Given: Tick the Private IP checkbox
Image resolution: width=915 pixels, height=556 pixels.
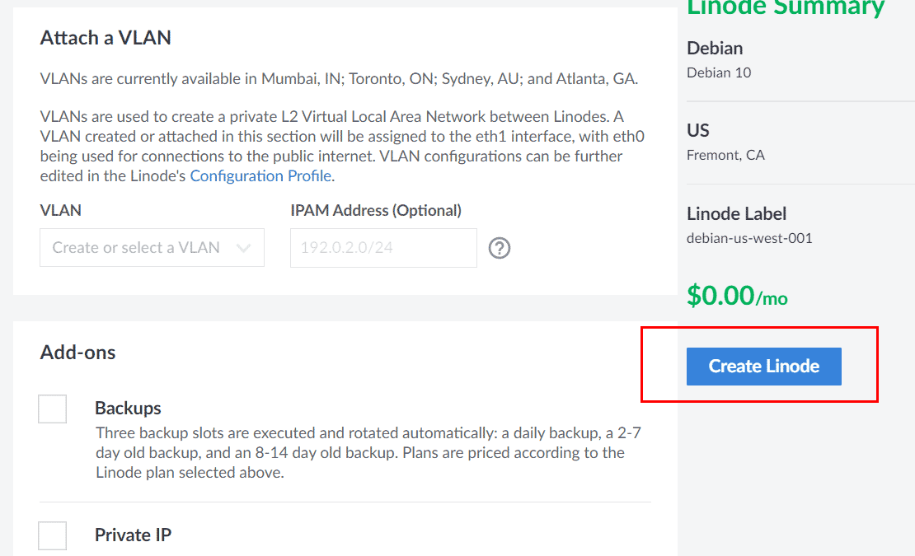Looking at the screenshot, I should [53, 535].
